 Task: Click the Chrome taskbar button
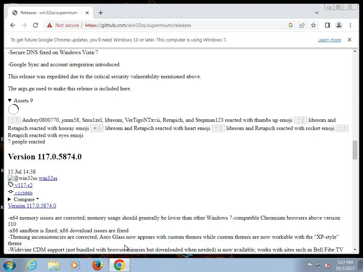pos(119,265)
